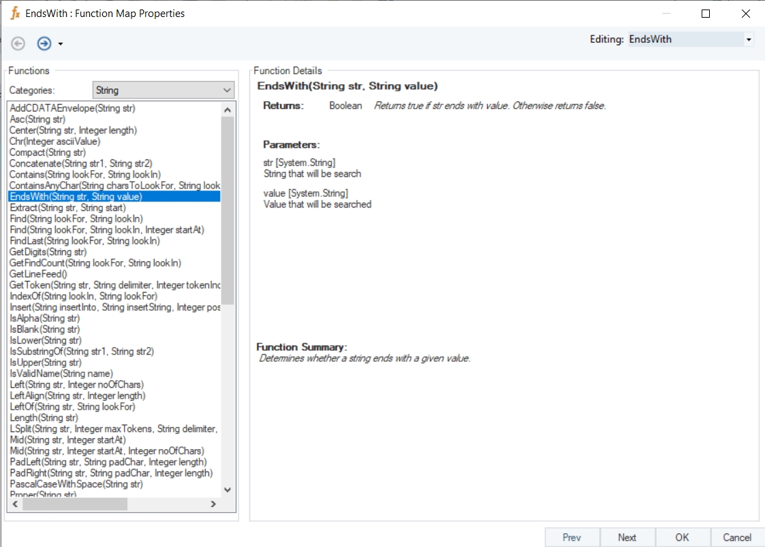Click Cancel to dismiss dialog
The image size is (765, 547).
[x=736, y=537]
